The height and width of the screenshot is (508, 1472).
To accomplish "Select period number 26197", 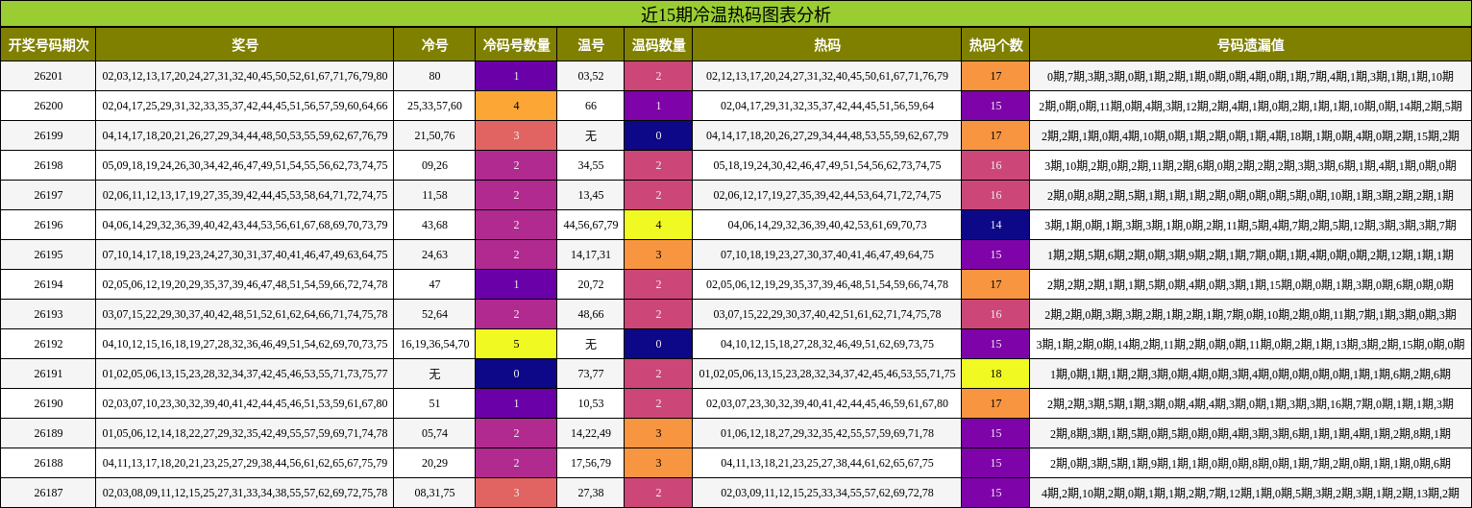I will point(48,195).
